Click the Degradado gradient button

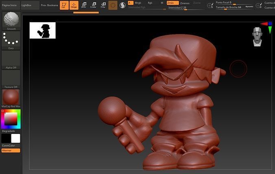[9, 131]
